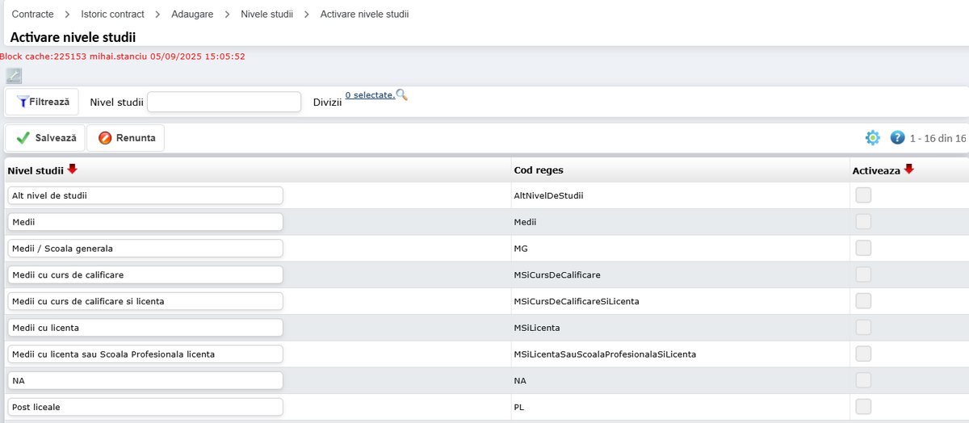Open the Divizii magnifier search icon
This screenshot has width=969, height=423.
(402, 95)
